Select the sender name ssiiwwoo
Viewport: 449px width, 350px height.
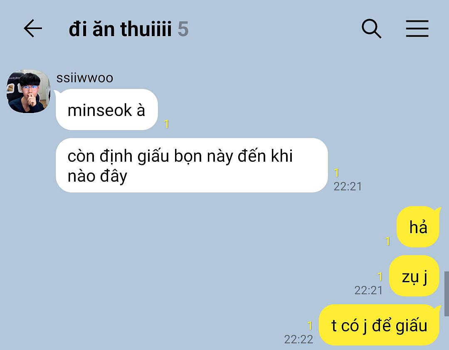pos(85,78)
